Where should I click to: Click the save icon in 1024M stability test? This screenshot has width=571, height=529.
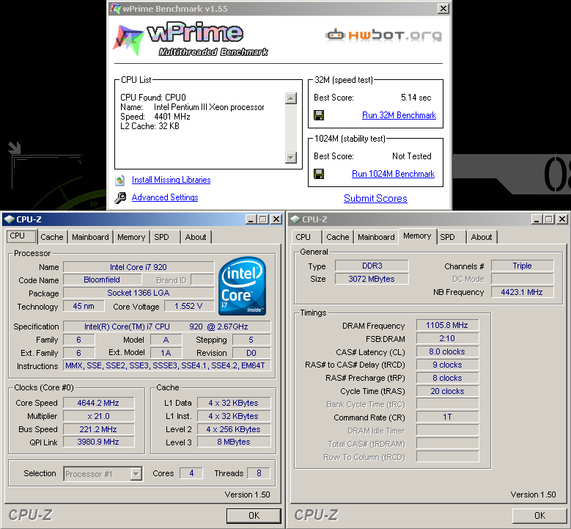[x=319, y=174]
